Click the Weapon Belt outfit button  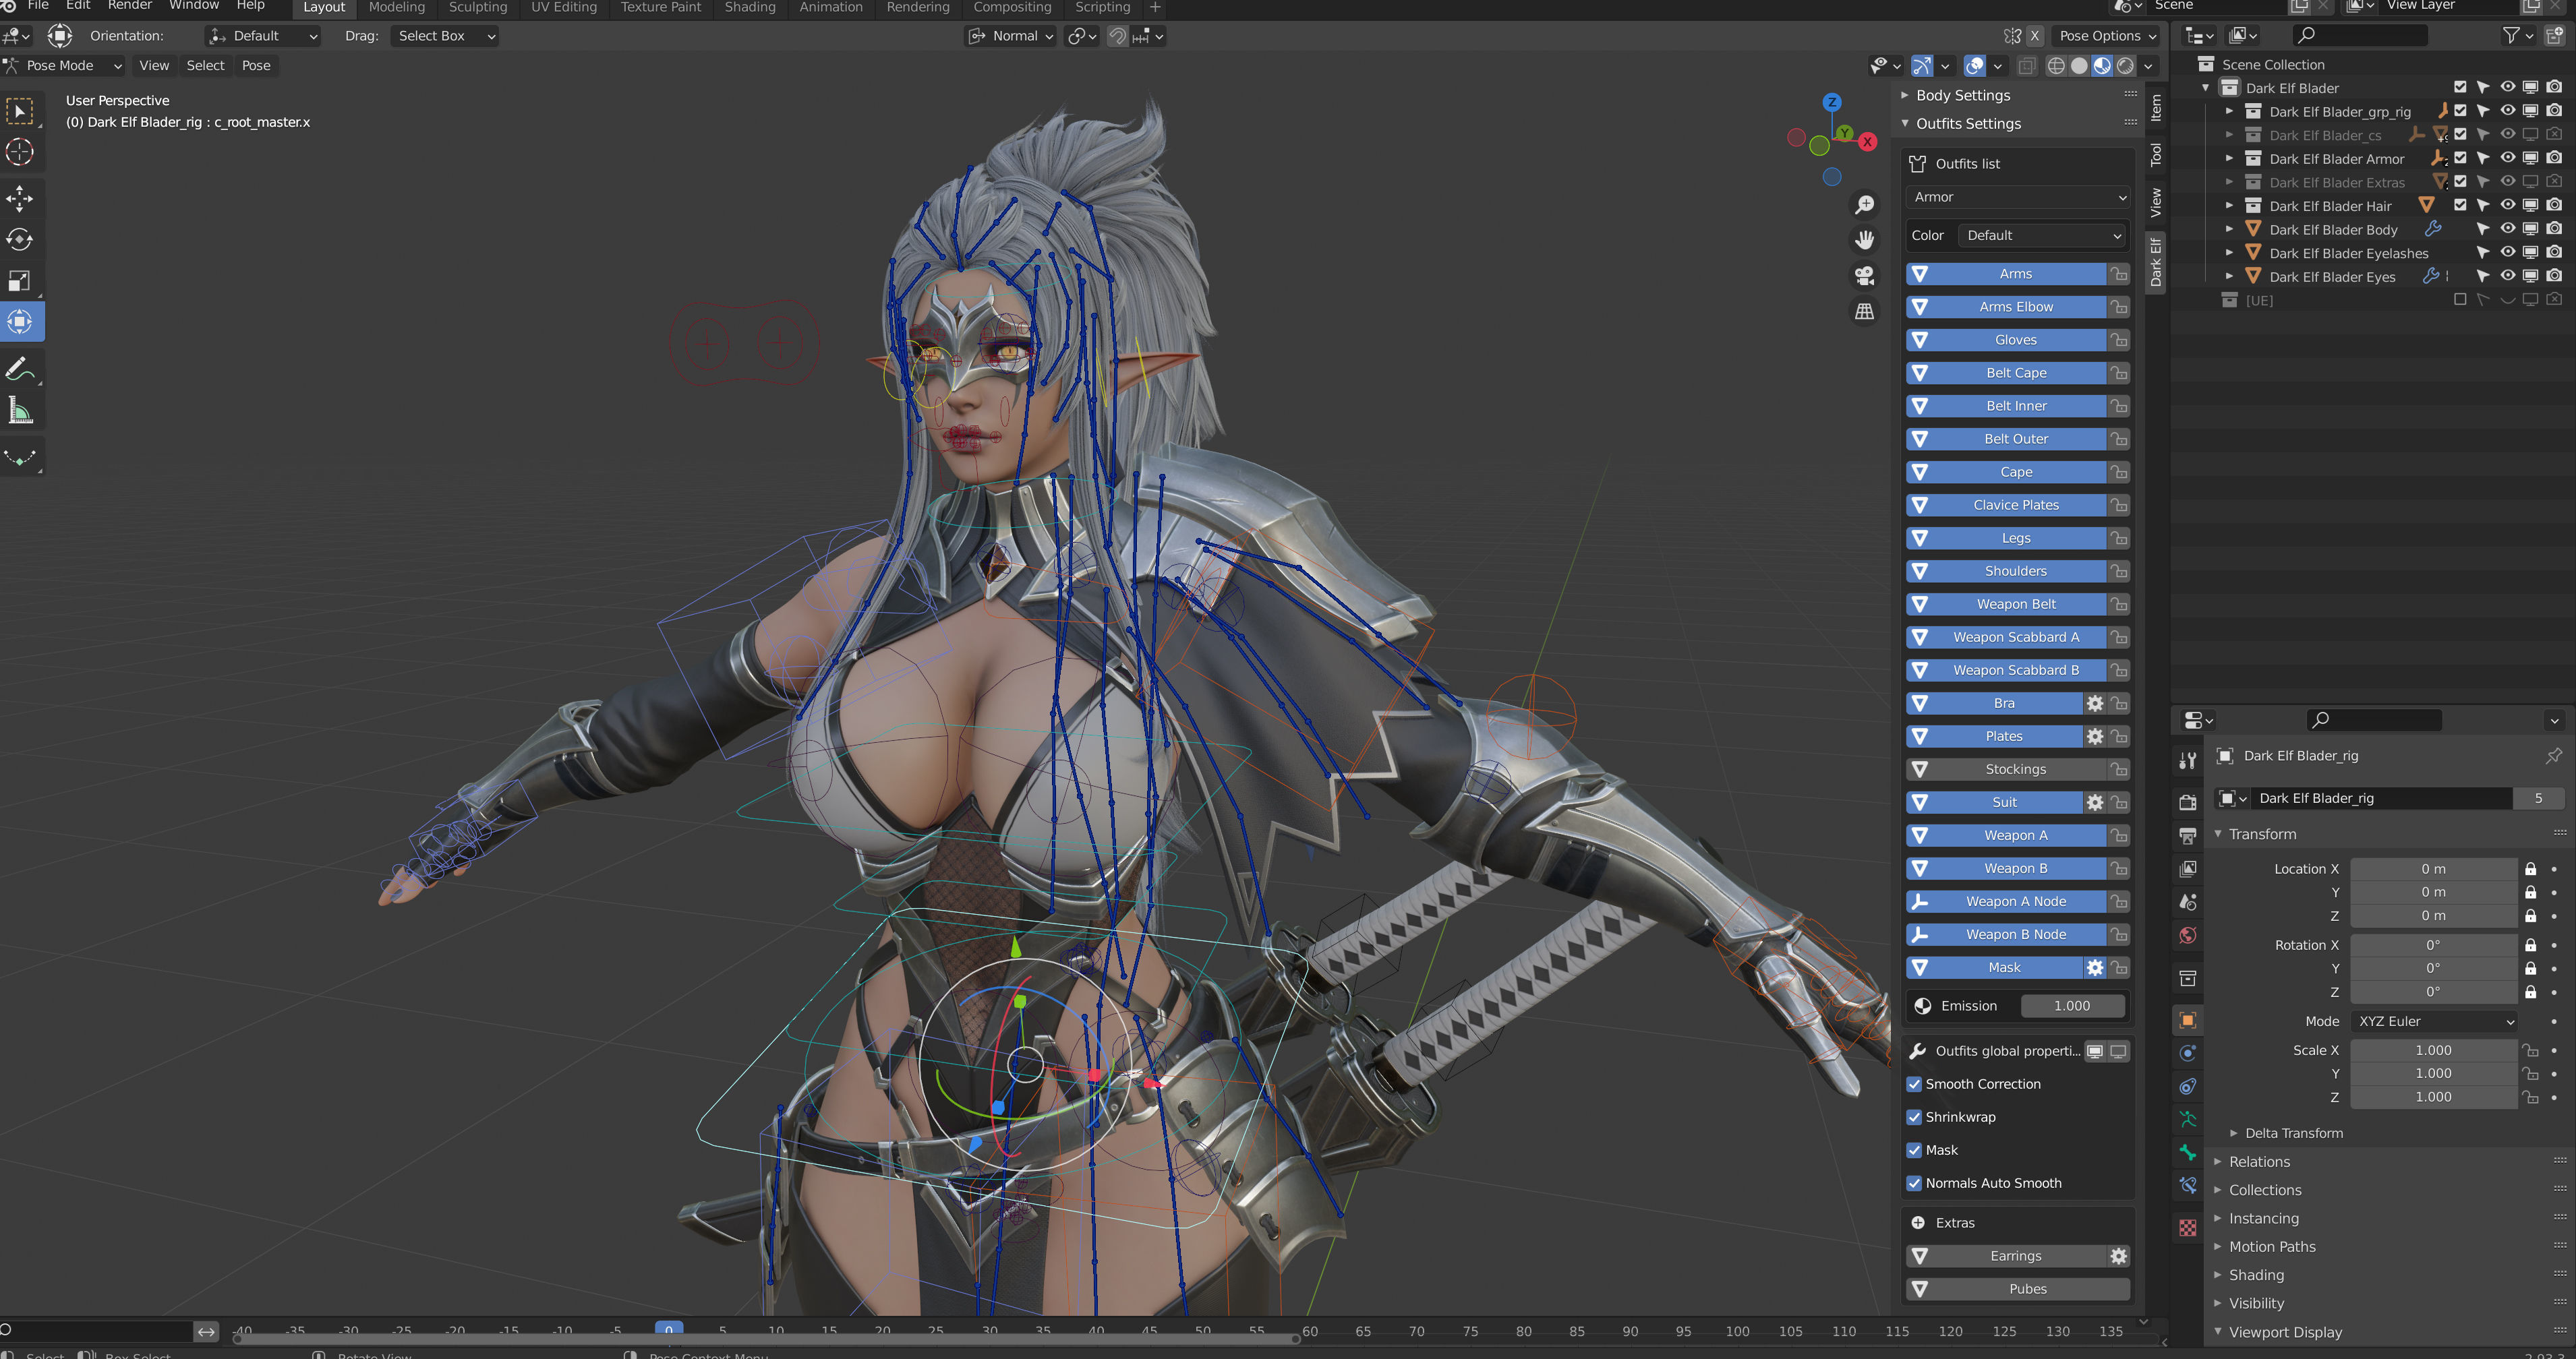2015,604
